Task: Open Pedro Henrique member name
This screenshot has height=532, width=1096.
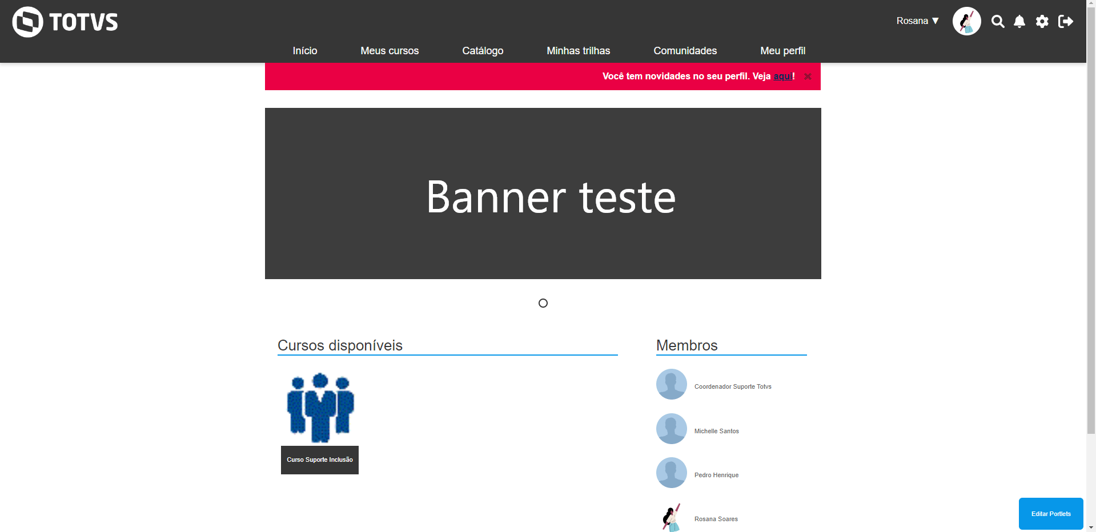Action: click(717, 475)
